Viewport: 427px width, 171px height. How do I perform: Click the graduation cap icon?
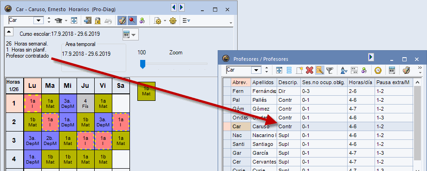[58, 20]
